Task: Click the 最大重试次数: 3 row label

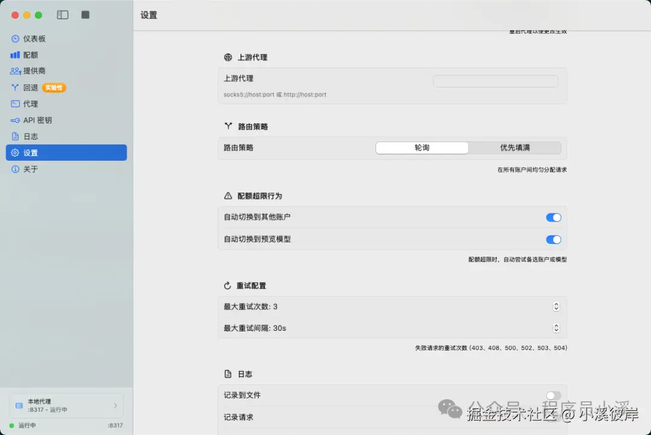Action: [251, 307]
